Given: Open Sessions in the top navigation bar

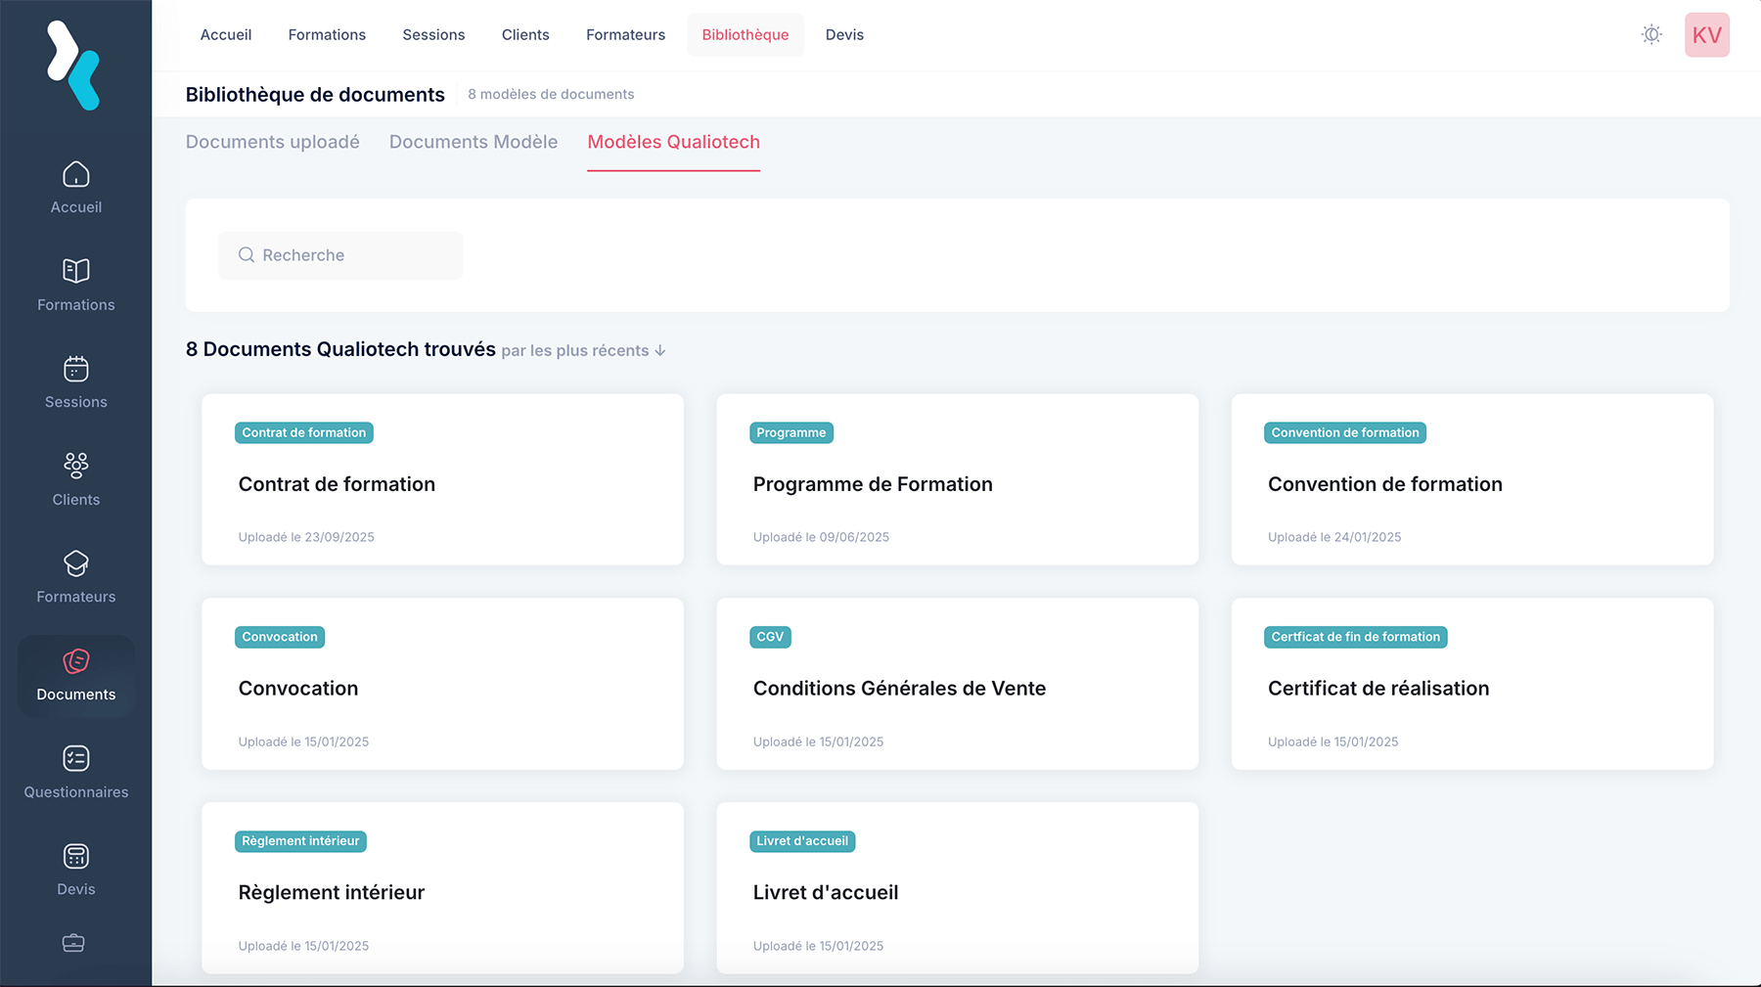Looking at the screenshot, I should (x=433, y=35).
